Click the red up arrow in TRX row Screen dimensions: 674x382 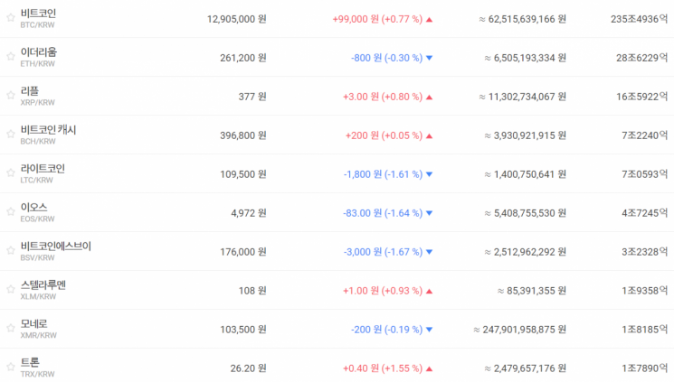coord(429,369)
